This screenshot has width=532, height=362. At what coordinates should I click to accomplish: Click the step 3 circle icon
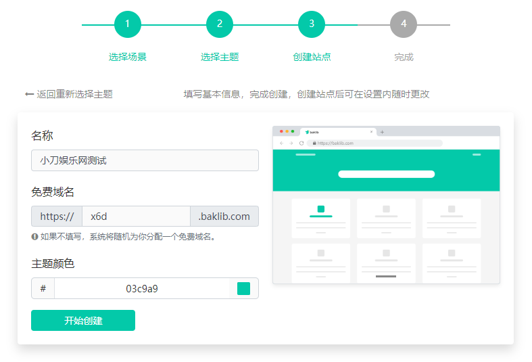click(x=312, y=24)
